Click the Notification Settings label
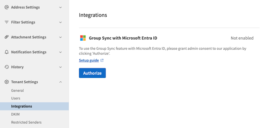Viewport: 269px width, 128px height. pos(29,52)
